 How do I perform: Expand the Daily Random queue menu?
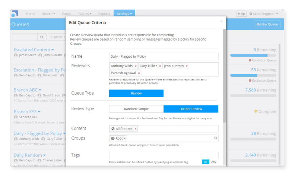click(44, 155)
